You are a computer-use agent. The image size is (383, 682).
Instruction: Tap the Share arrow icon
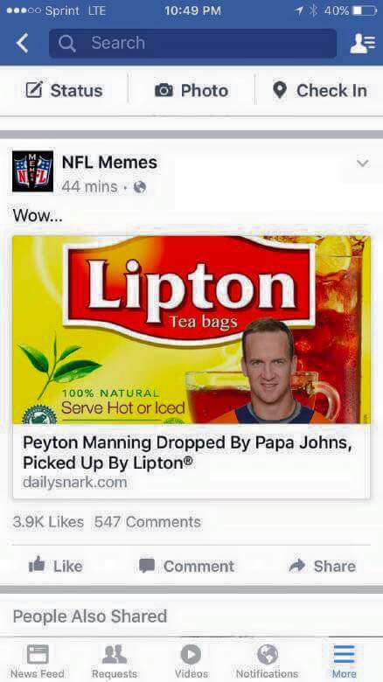pyautogui.click(x=297, y=565)
